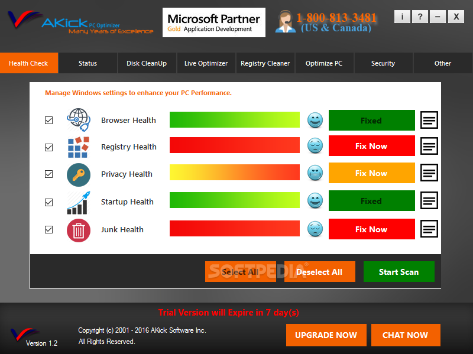Click the Startup Health green progress bar
Screen dimensions: 473x354
[235, 200]
